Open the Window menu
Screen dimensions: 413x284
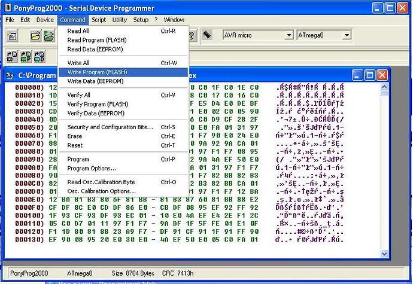click(174, 20)
